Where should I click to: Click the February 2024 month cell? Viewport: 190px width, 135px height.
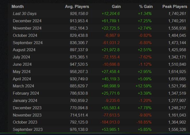[26, 93]
